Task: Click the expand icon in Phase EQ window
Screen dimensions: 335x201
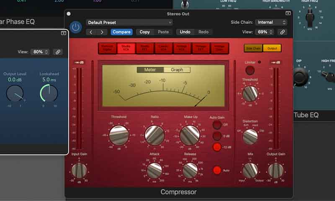Action: point(64,33)
